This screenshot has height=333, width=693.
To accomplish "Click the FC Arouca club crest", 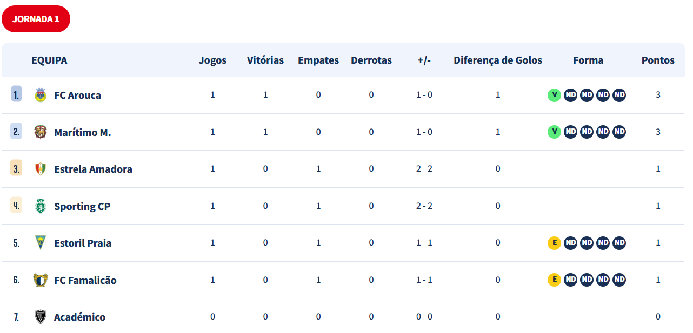I will point(40,95).
